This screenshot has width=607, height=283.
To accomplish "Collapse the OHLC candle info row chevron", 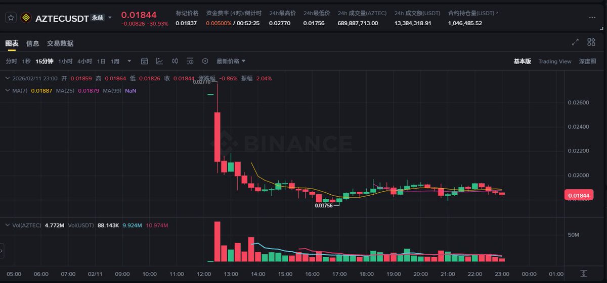I will click(x=8, y=78).
